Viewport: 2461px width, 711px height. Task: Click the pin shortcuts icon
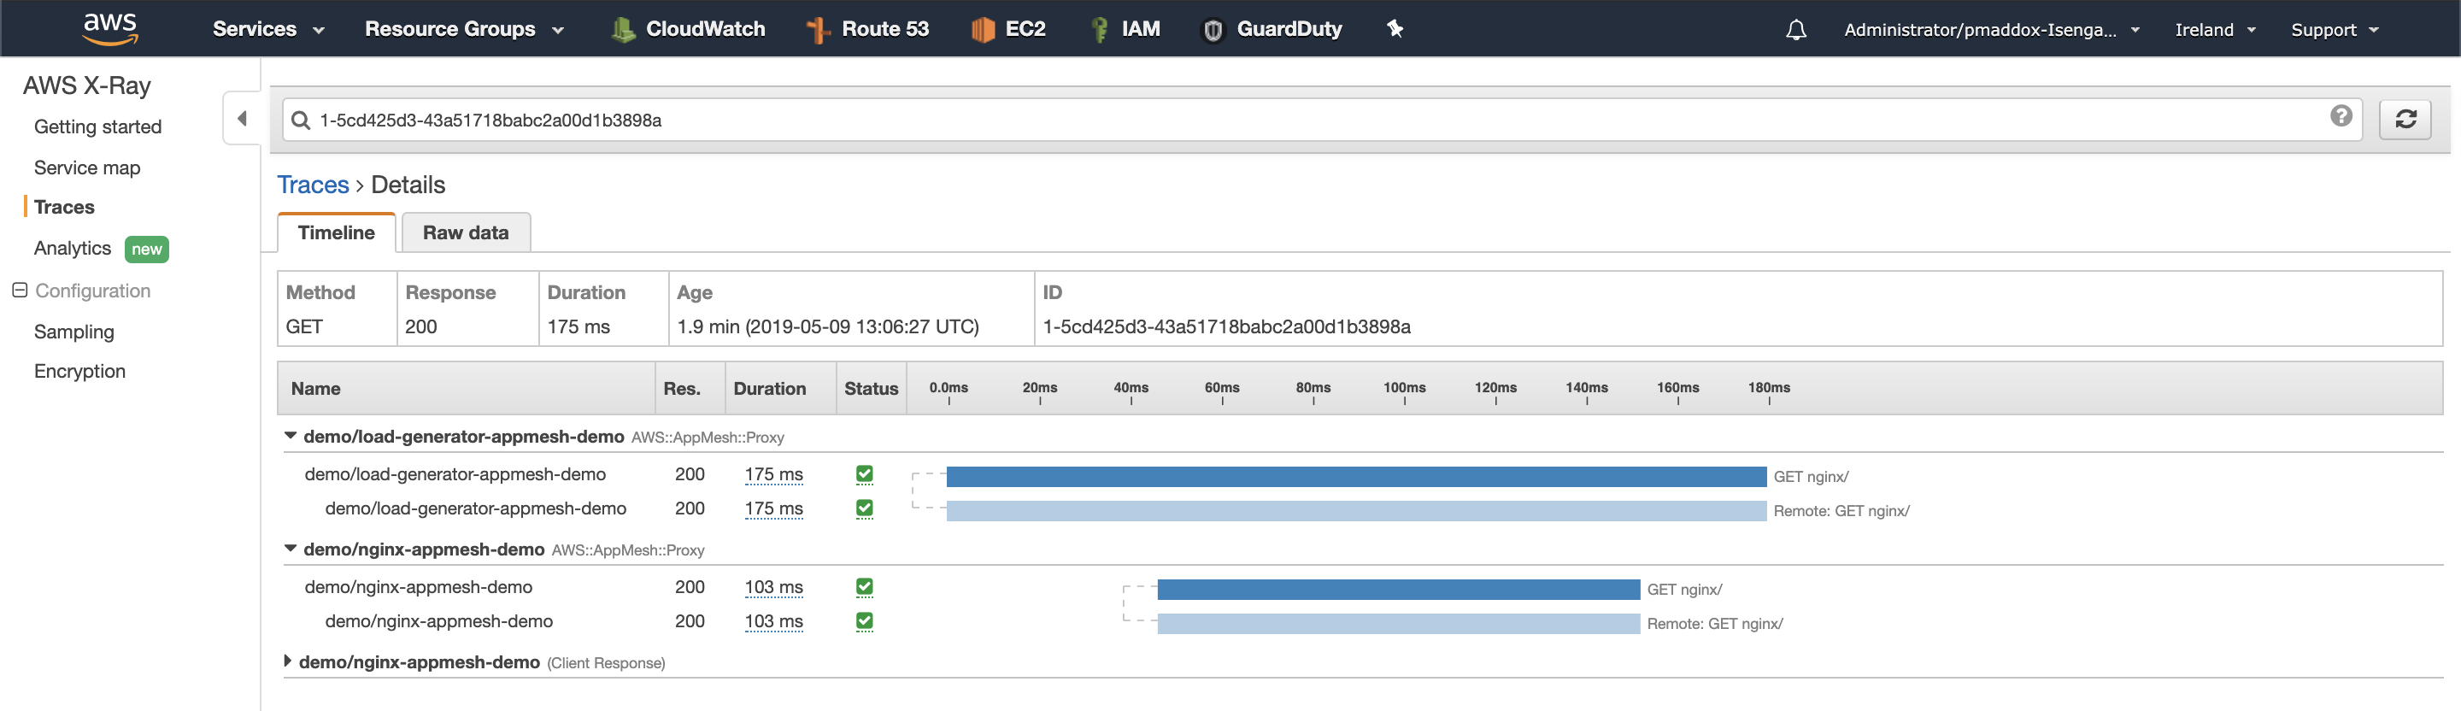(1395, 29)
